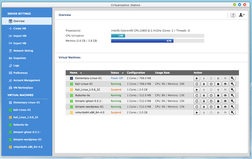
Task: Power off bitnami-ghost-0.5.1- using power icon
Action: (211, 101)
